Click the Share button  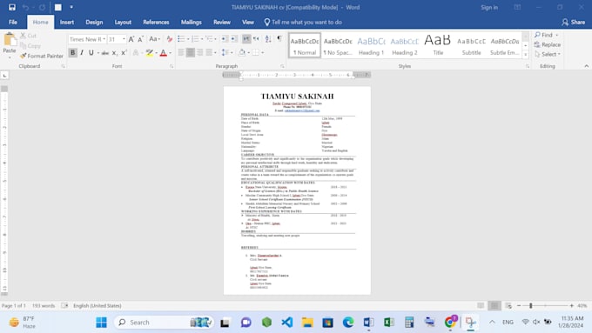tap(573, 23)
